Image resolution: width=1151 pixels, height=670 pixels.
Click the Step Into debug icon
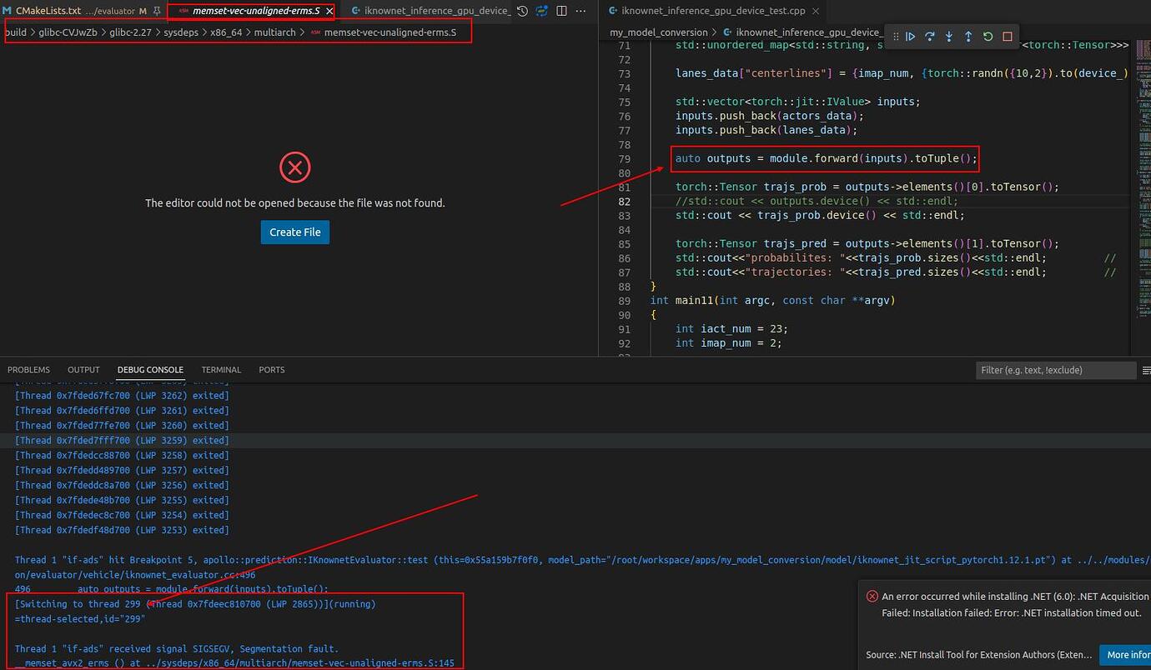949,37
